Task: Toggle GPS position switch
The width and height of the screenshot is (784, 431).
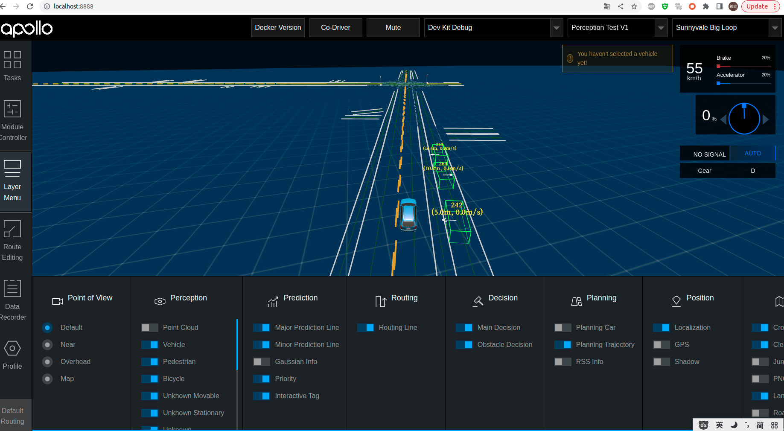Action: [x=662, y=345]
